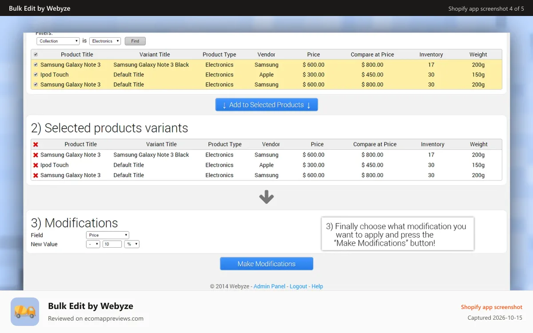Viewport: 533px width, 333px height.
Task: Click Price header in search results table
Action: click(x=314, y=55)
